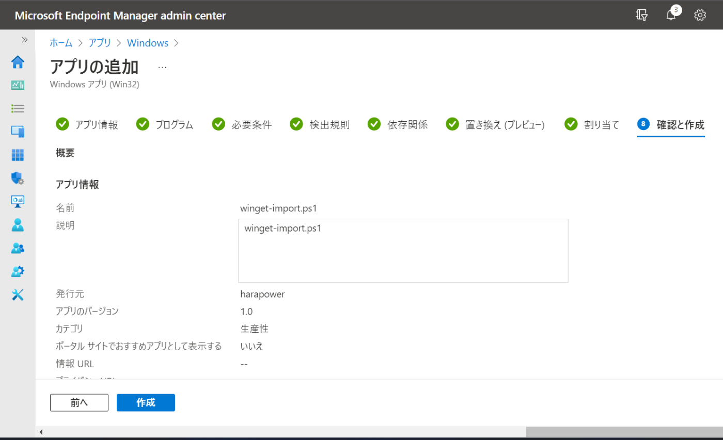Open the Home icon in sidebar
This screenshot has height=440, width=723.
(x=18, y=62)
